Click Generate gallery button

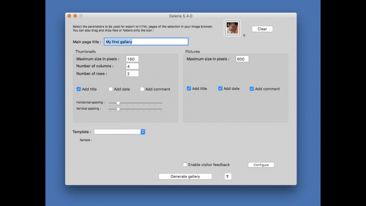[185, 177]
